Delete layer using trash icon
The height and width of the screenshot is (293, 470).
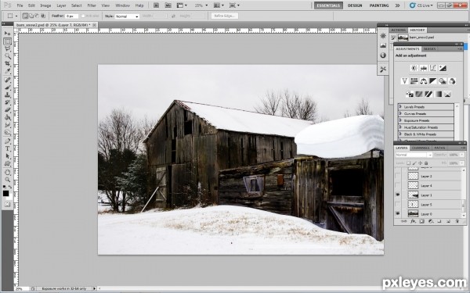pyautogui.click(x=457, y=222)
